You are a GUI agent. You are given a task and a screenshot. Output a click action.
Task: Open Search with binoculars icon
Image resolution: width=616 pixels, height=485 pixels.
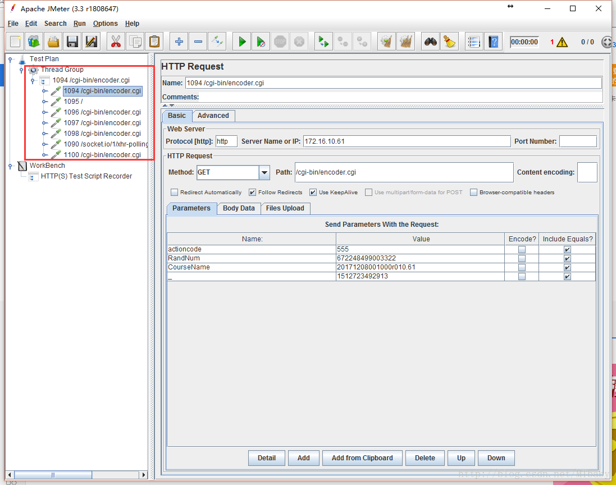(430, 42)
